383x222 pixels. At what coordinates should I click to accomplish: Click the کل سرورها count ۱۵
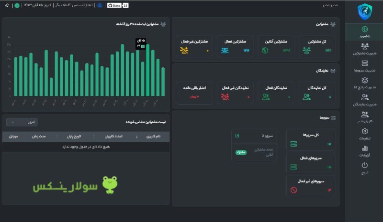tap(329, 144)
